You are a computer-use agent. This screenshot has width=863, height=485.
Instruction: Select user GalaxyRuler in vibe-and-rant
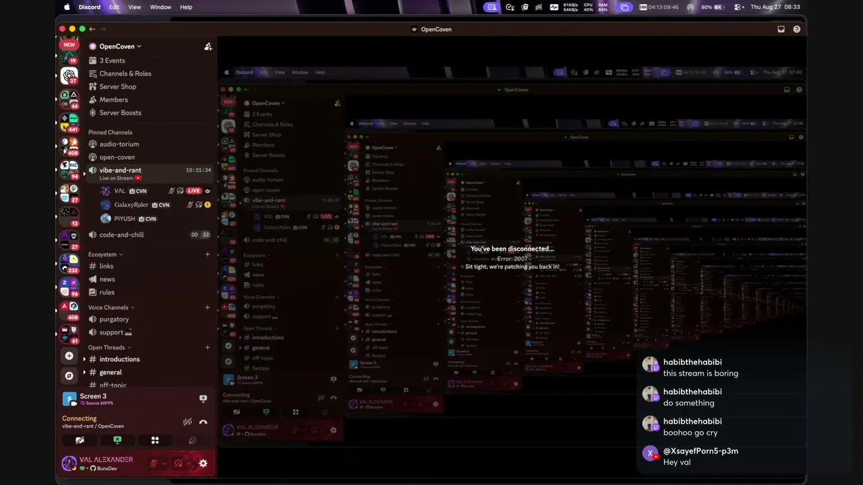click(131, 205)
